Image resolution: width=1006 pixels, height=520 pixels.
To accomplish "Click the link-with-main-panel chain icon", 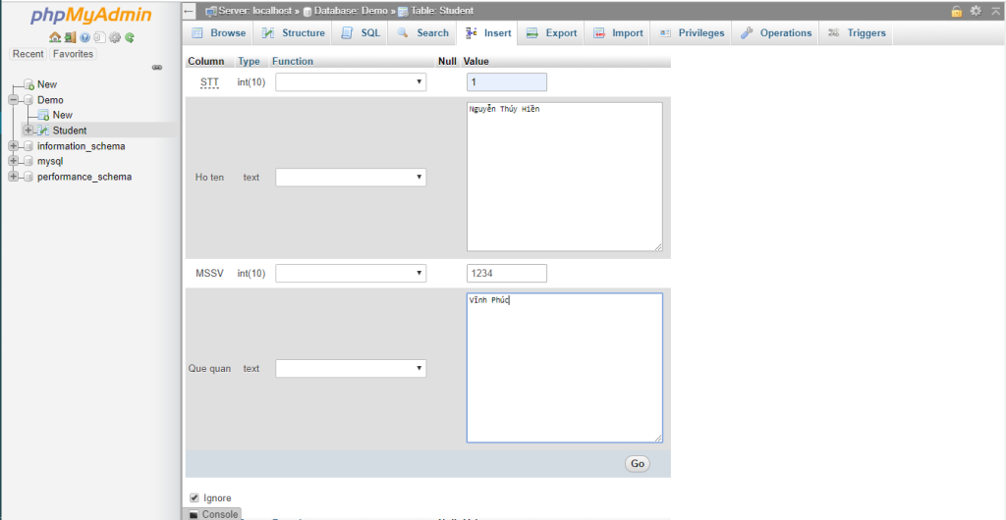I will pos(156,68).
